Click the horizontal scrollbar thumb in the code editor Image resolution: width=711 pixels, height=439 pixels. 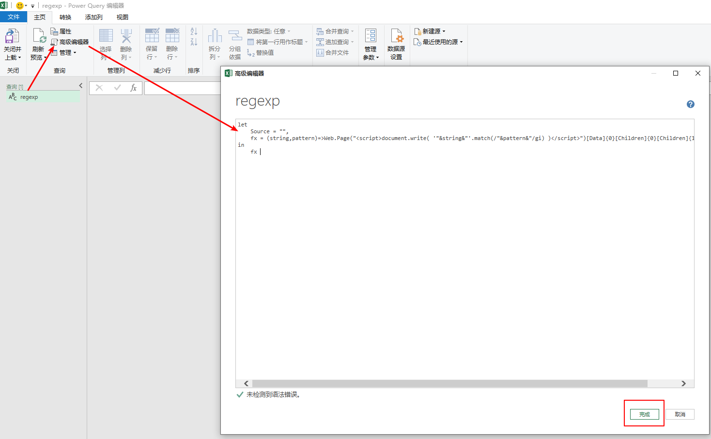point(450,383)
